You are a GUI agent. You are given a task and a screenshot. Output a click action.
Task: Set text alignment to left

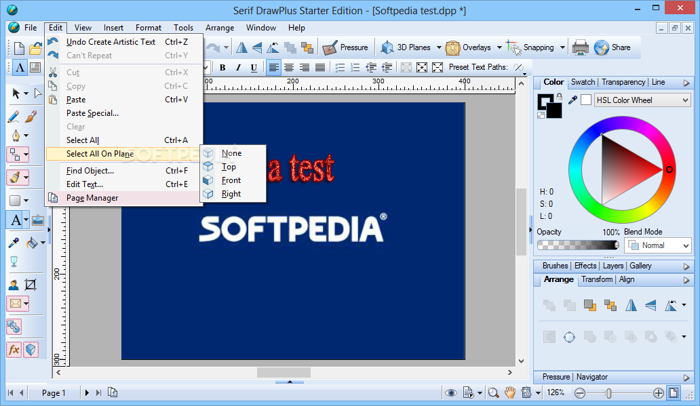pos(273,68)
